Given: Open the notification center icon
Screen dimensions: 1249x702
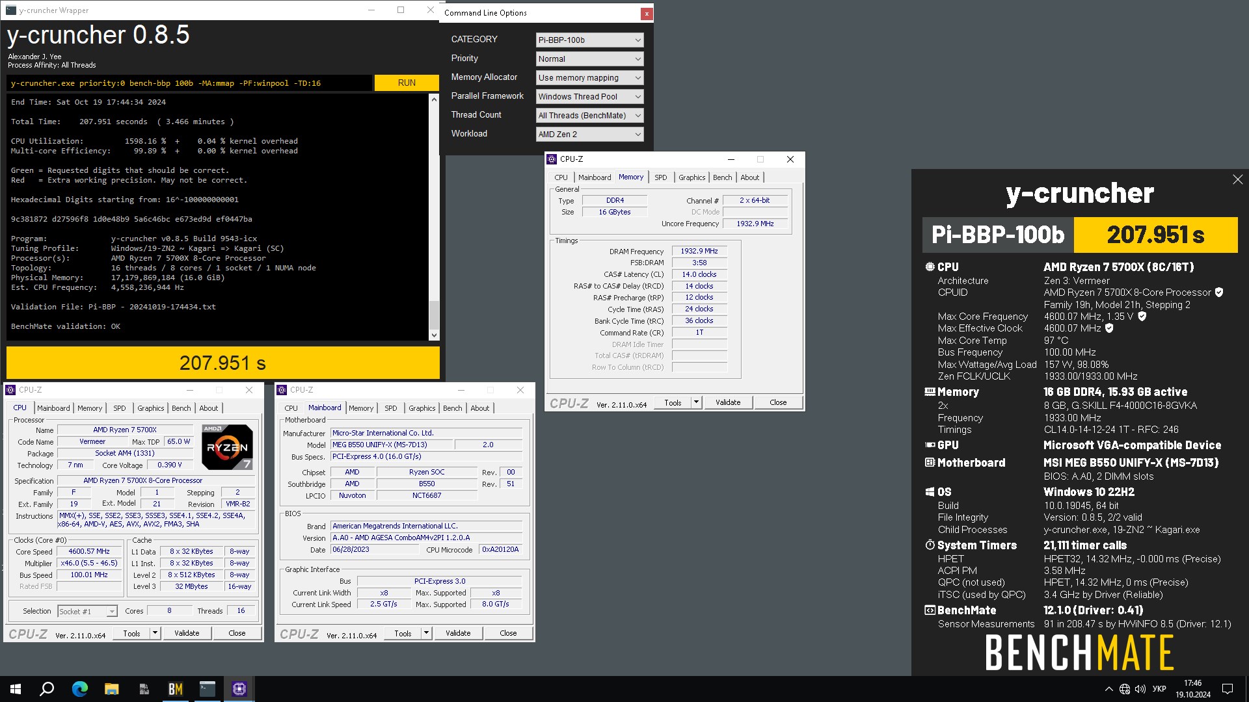Looking at the screenshot, I should click(1228, 689).
